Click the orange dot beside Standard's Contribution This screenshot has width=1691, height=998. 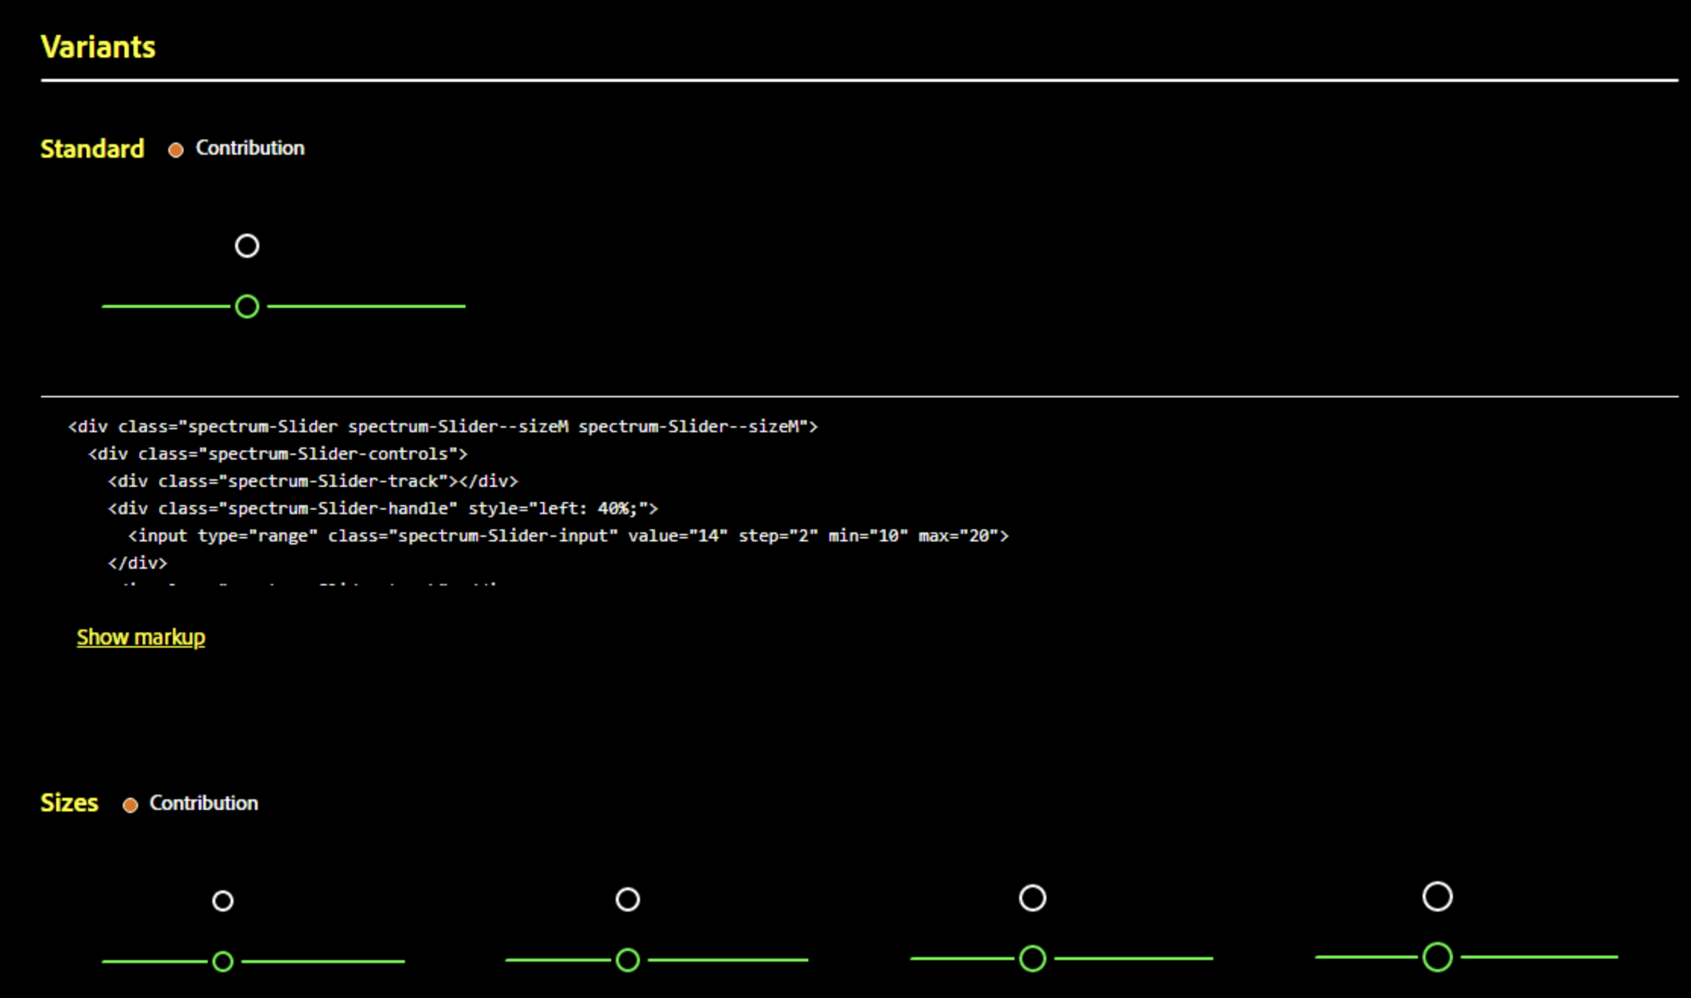pos(176,150)
